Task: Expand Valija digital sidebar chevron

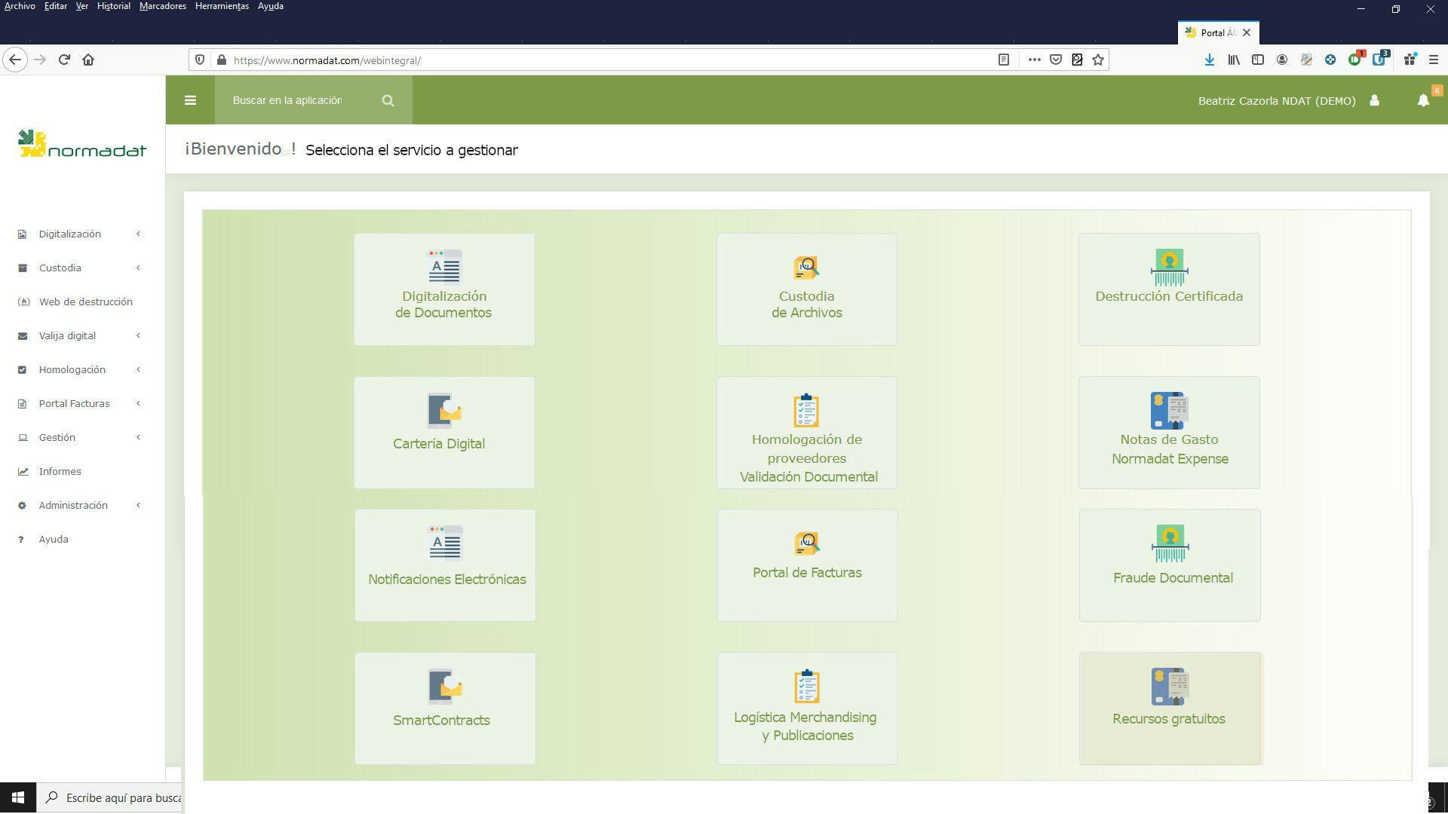Action: 138,335
